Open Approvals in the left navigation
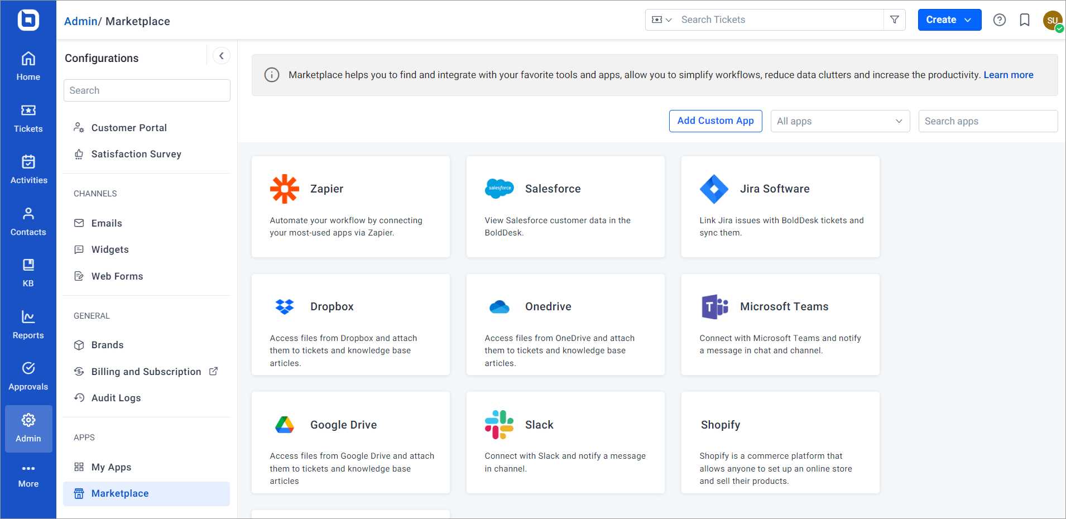The width and height of the screenshot is (1066, 519). coord(28,376)
